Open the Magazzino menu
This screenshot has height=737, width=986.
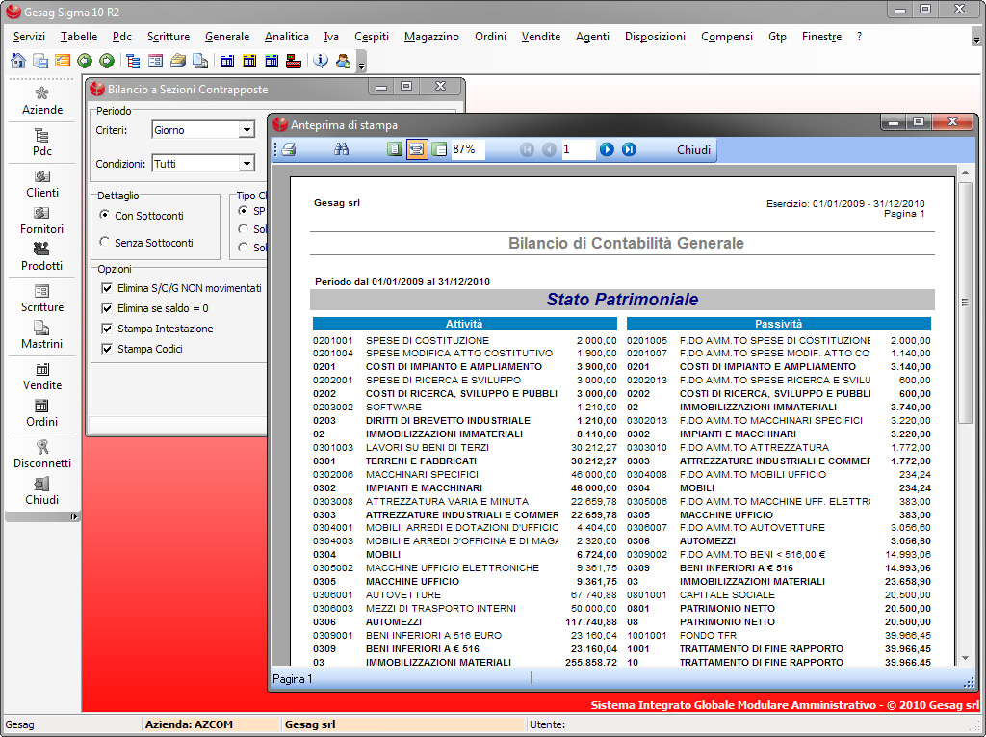(431, 37)
